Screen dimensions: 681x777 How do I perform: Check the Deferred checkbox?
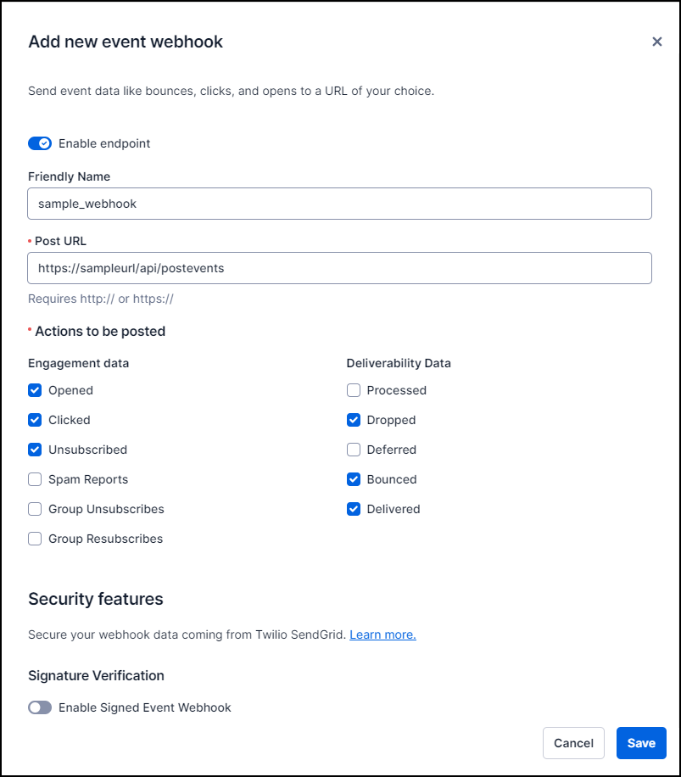pos(354,450)
